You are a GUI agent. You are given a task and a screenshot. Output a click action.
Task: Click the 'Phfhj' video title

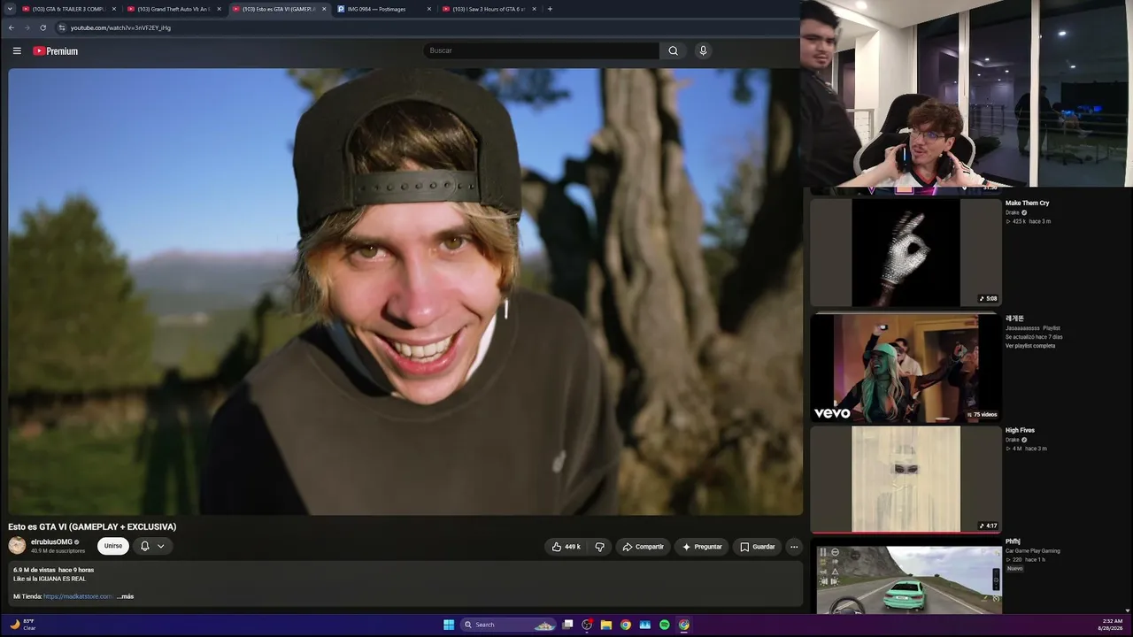[1013, 541]
